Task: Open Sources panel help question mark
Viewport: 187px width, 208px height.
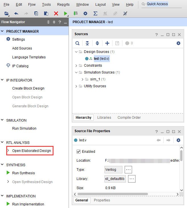Action: (x=157, y=35)
